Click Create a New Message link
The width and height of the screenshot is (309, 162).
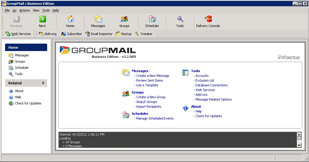click(152, 76)
